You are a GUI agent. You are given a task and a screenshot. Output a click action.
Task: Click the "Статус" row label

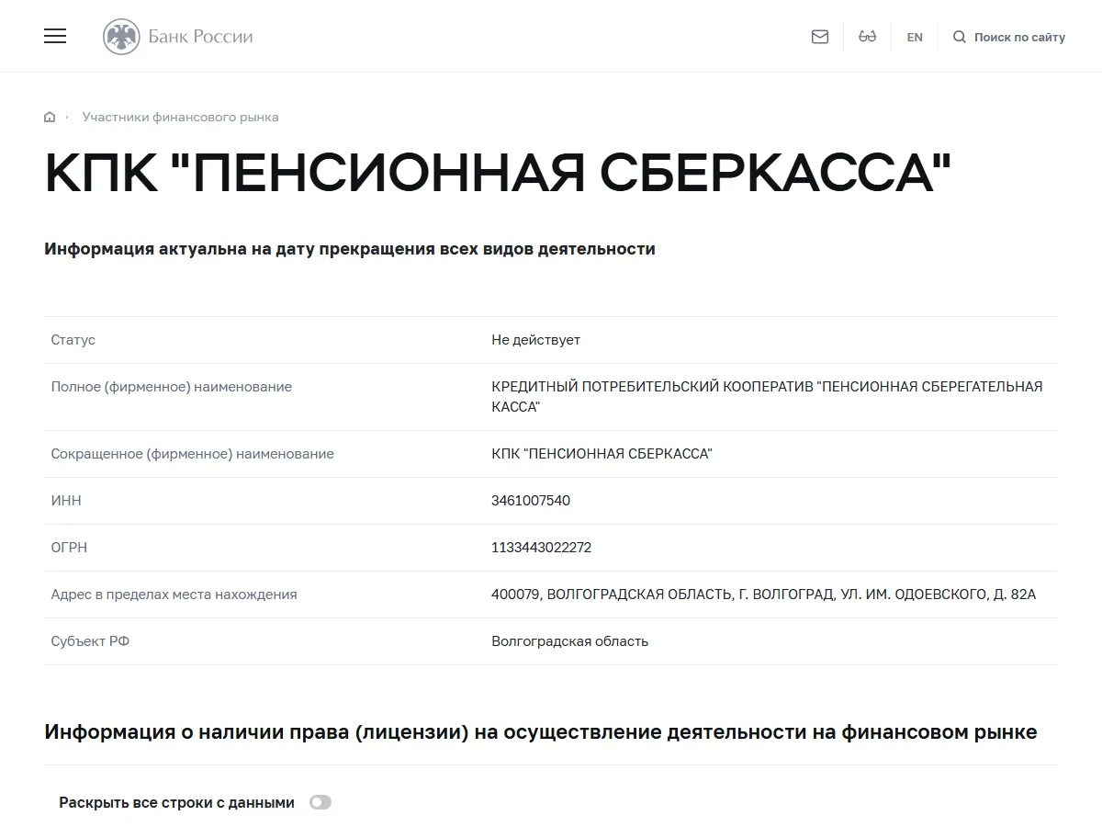[x=73, y=340]
